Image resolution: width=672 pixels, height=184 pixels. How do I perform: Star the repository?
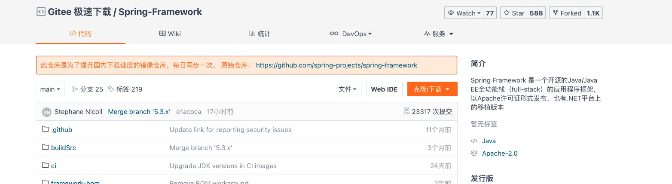point(514,13)
